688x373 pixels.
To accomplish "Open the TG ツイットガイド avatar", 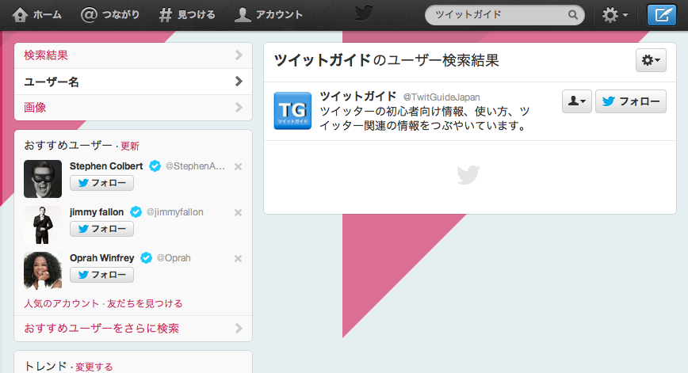I will point(292,111).
